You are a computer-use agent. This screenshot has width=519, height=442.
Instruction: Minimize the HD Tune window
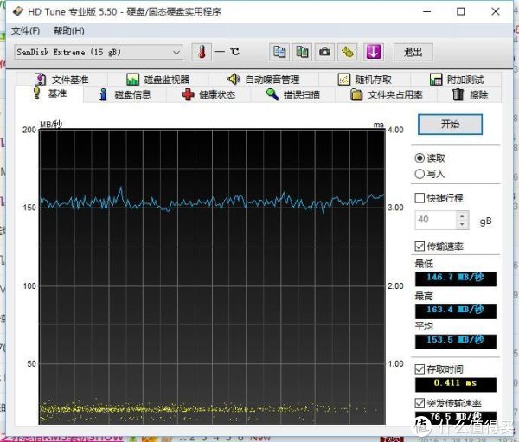pos(427,11)
